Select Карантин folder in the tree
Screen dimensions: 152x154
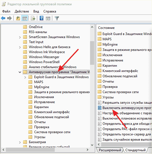(41, 107)
